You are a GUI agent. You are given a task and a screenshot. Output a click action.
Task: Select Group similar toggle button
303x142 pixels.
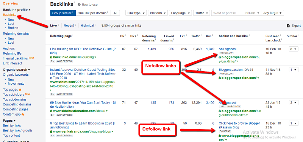[x=63, y=13]
